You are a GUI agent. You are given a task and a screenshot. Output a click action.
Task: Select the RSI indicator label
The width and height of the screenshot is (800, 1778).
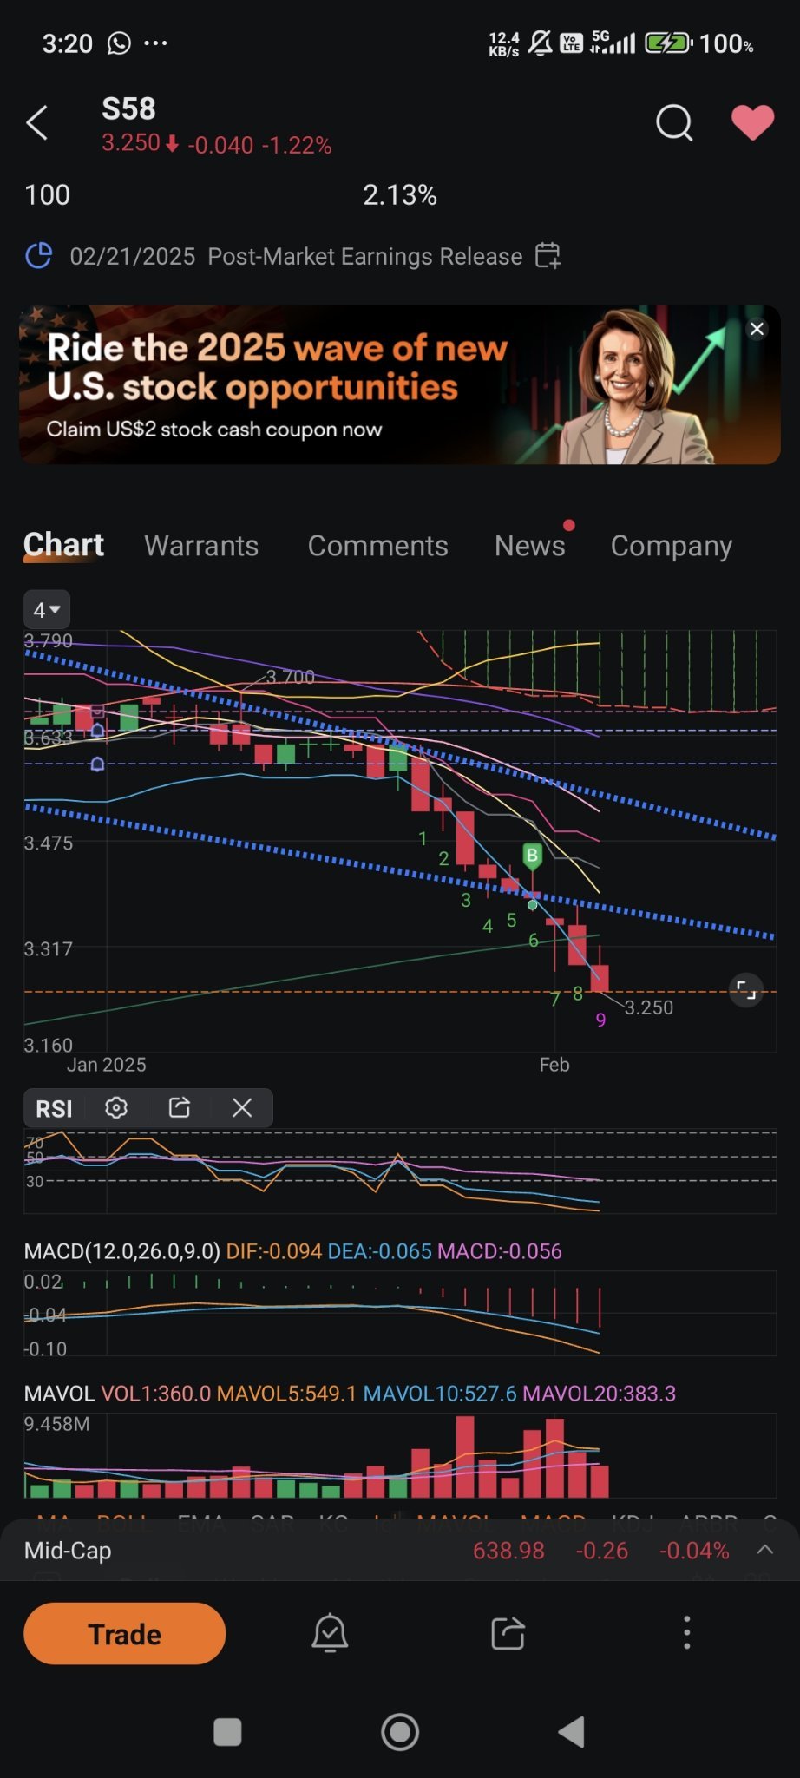(54, 1109)
